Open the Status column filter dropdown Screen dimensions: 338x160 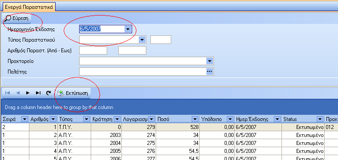pos(320,119)
